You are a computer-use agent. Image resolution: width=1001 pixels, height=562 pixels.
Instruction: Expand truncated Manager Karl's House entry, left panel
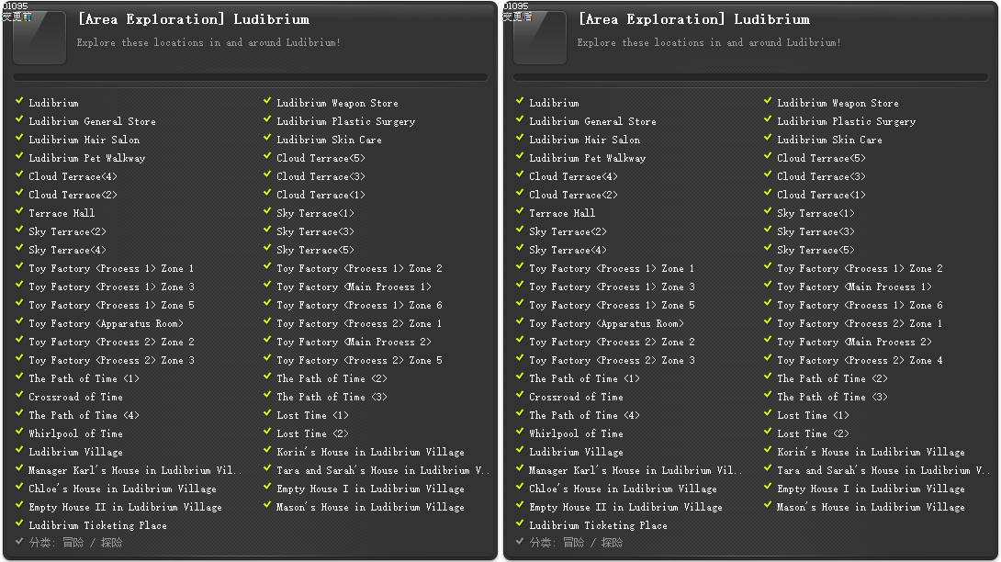pos(135,470)
